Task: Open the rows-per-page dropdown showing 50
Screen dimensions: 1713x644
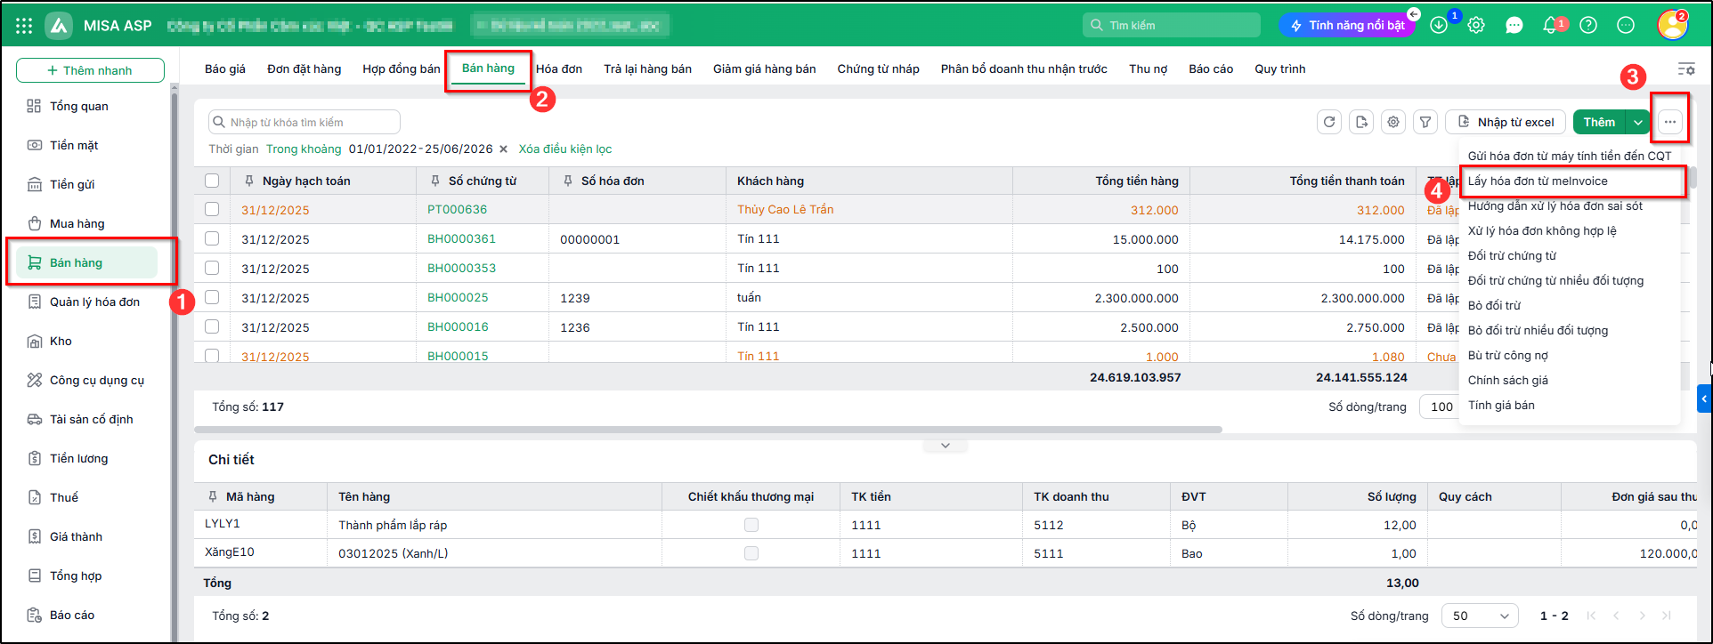Action: [1482, 616]
